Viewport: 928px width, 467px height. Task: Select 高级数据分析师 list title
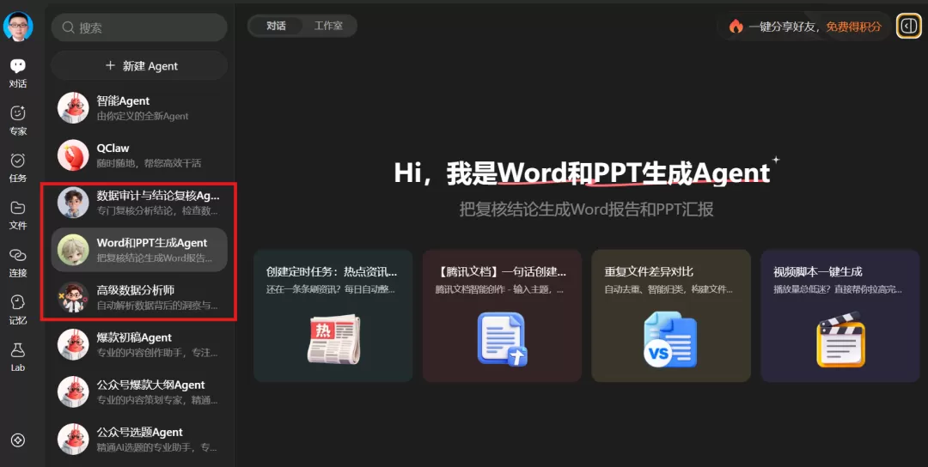(x=136, y=289)
